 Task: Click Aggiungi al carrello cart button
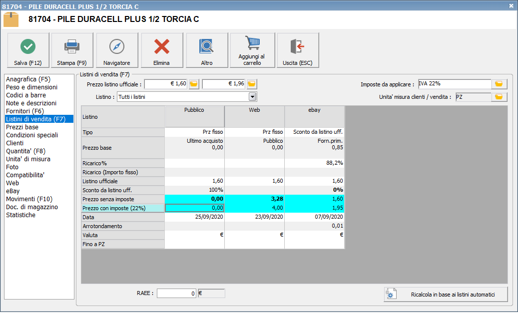[x=252, y=50]
